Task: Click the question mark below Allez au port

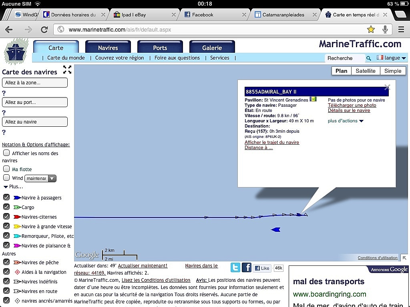Action: click(x=4, y=113)
